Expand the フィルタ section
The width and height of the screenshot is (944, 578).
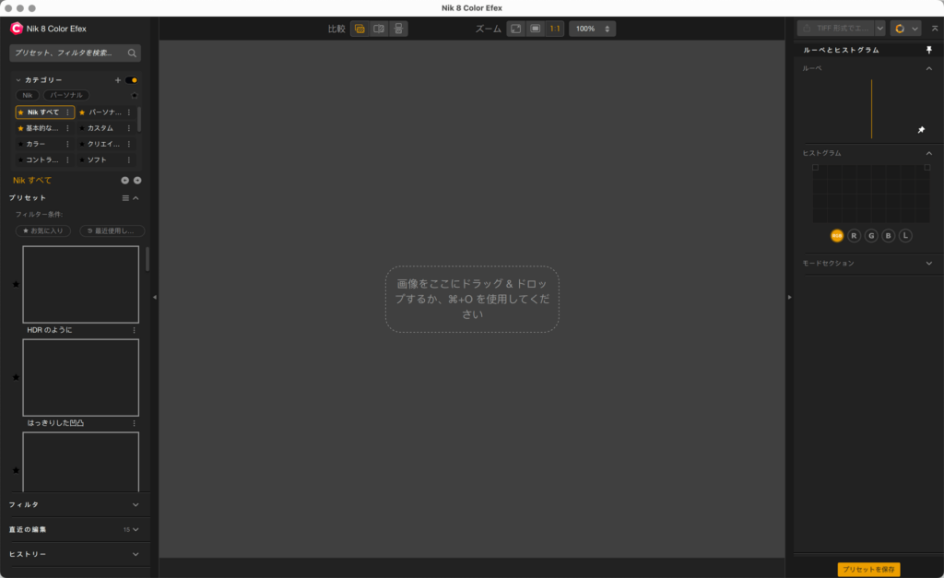[x=136, y=505]
